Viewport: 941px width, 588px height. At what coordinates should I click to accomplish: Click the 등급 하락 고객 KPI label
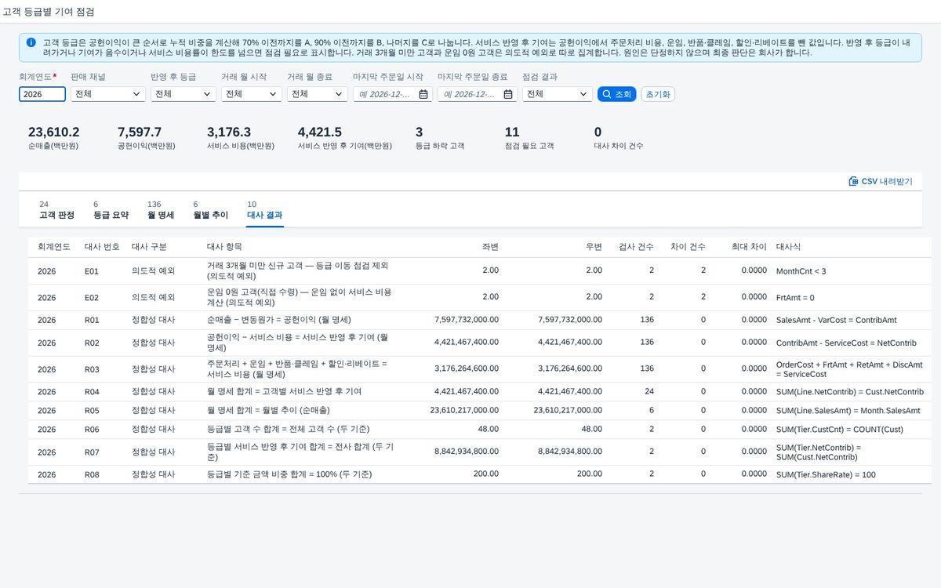[440, 146]
